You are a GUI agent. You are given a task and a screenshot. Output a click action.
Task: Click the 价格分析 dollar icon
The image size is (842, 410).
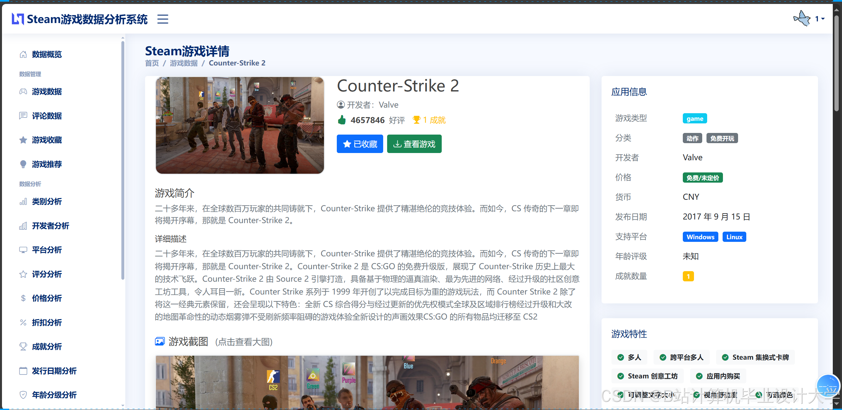[23, 298]
